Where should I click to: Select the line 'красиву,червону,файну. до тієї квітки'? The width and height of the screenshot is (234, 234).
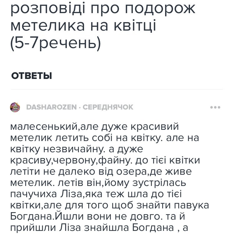point(105,161)
